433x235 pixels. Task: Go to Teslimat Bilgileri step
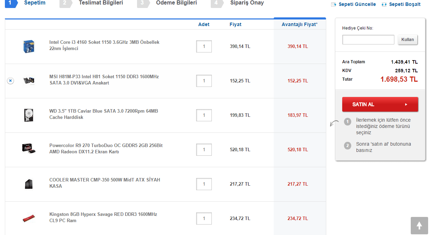tap(101, 3)
